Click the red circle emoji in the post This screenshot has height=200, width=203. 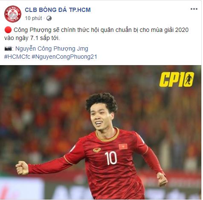click(x=8, y=30)
